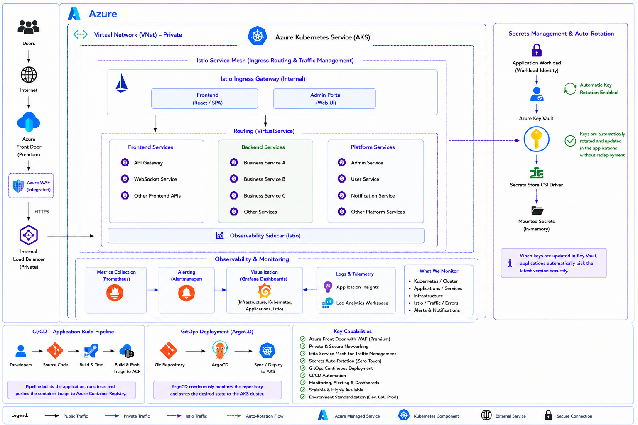
Task: Click the legend Secure Connection lock icon
Action: (548, 415)
